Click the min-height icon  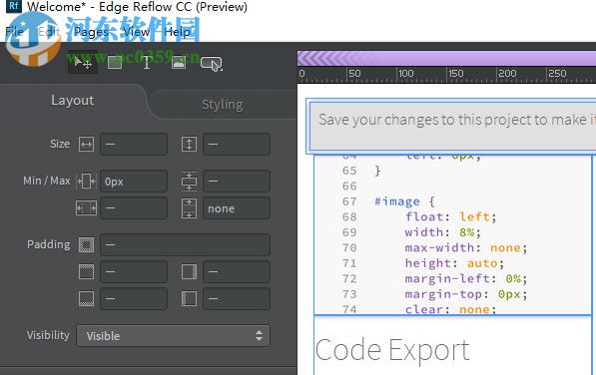point(189,182)
